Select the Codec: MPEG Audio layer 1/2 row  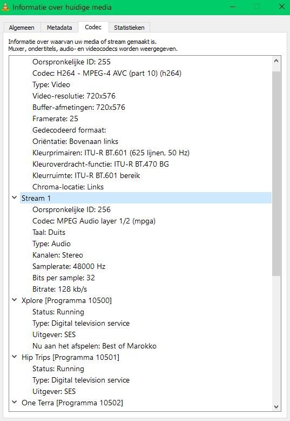[x=94, y=221]
